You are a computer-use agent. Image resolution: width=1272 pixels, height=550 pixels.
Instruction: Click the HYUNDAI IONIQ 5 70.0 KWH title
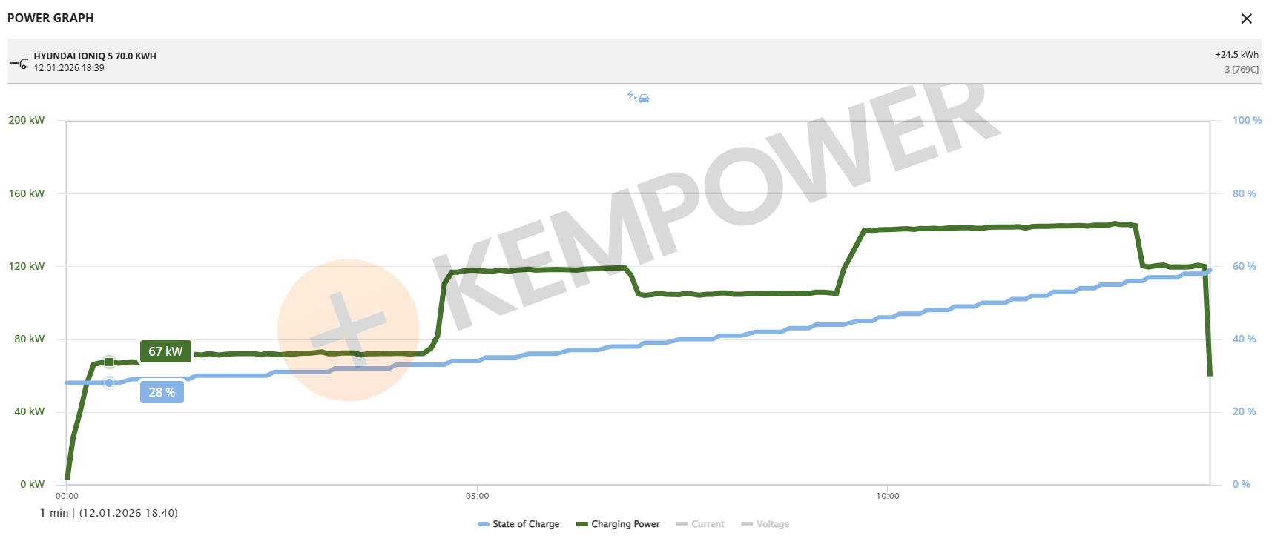pos(95,56)
